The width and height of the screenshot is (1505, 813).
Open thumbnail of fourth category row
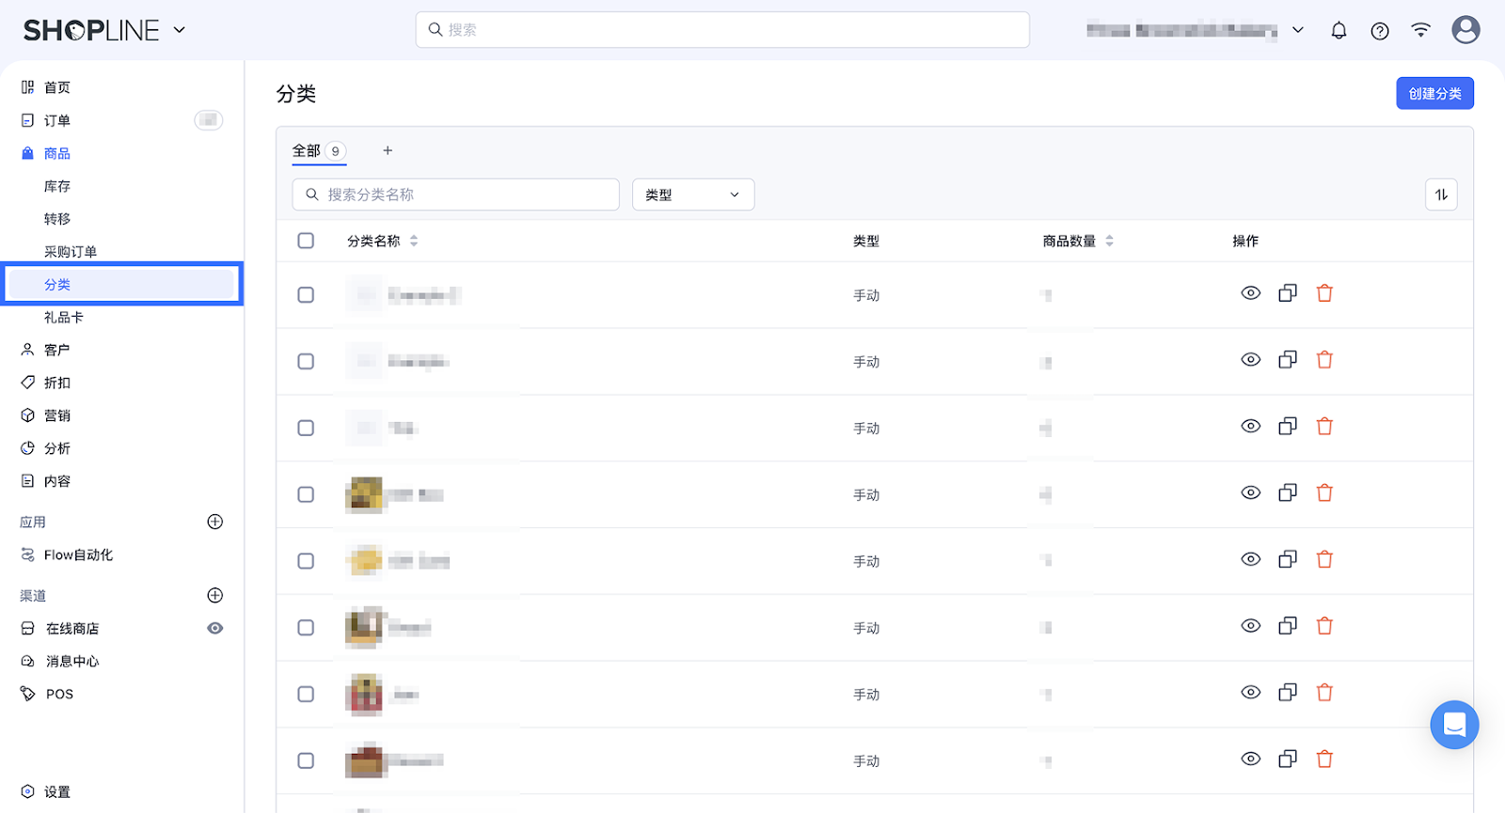pos(364,494)
